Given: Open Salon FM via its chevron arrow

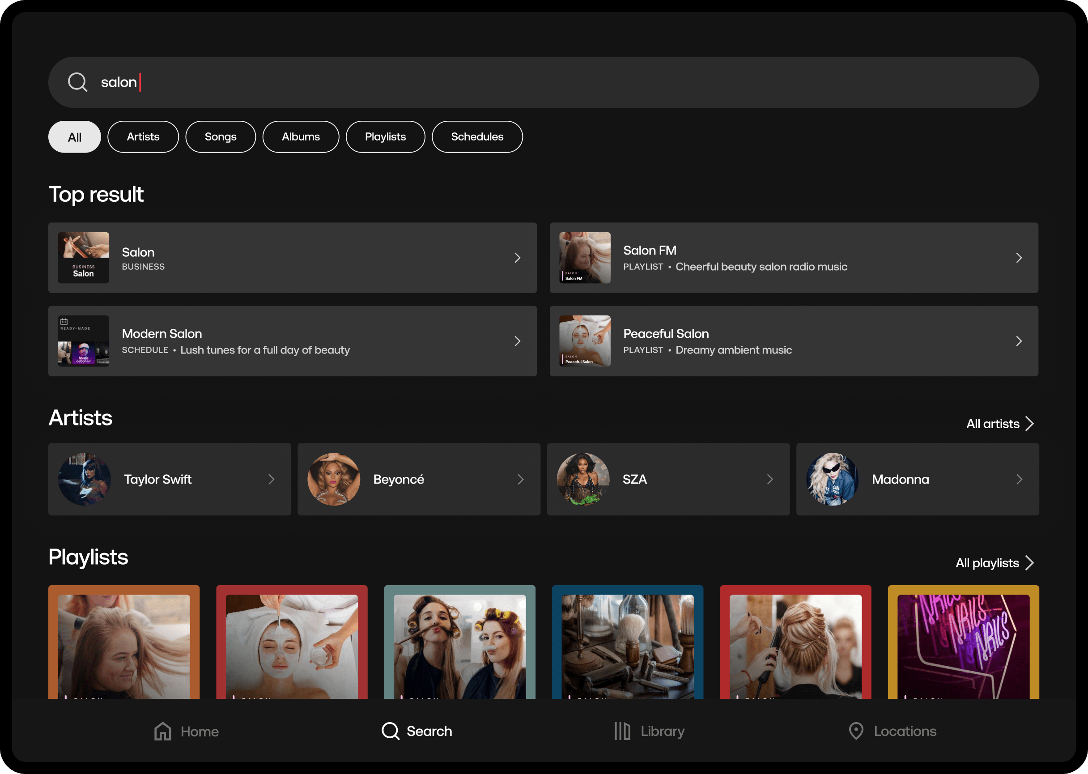Looking at the screenshot, I should (1018, 258).
